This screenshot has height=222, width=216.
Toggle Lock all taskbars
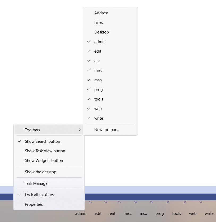[49, 195]
